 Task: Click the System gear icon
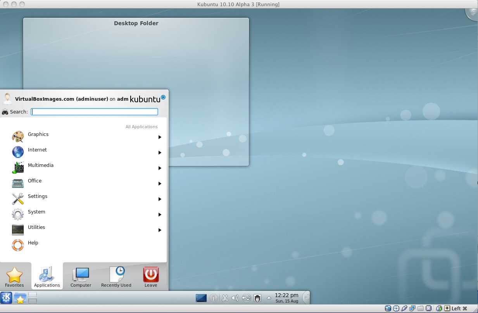point(18,214)
